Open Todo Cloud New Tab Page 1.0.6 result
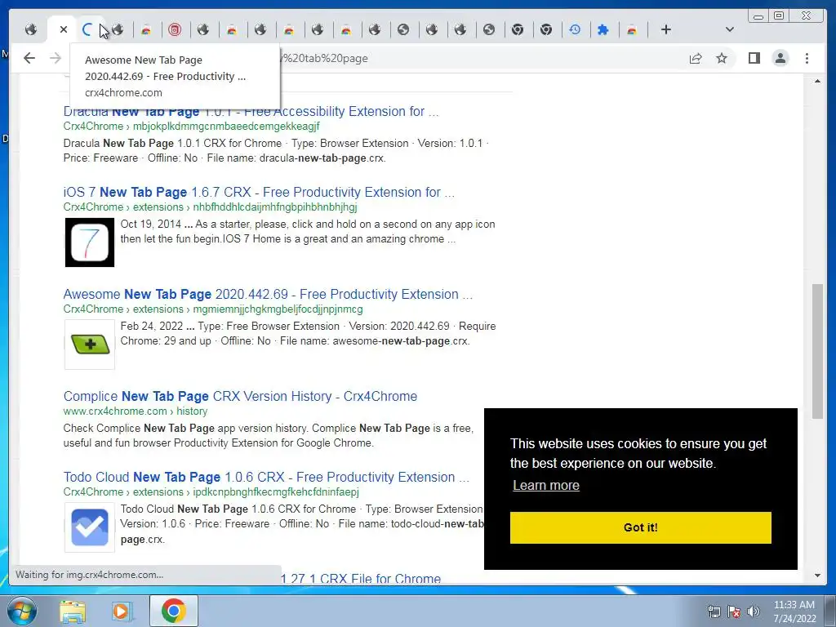The width and height of the screenshot is (836, 627). click(x=266, y=477)
